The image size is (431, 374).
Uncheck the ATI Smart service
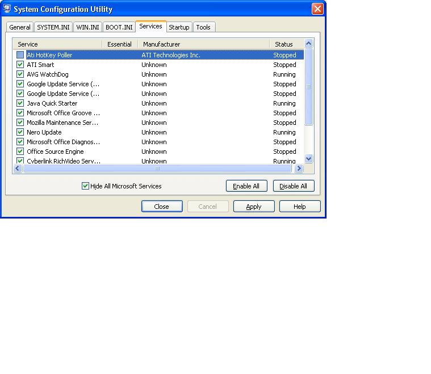[20, 65]
